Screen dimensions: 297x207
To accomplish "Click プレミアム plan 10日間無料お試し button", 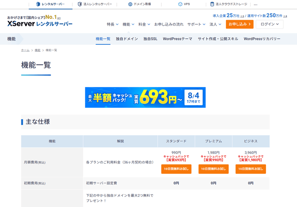I will point(213,169).
